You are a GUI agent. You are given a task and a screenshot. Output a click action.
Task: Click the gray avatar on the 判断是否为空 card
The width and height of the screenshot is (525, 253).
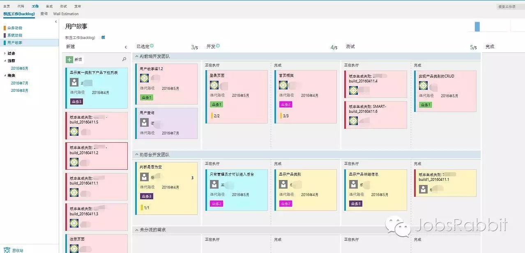click(x=144, y=177)
